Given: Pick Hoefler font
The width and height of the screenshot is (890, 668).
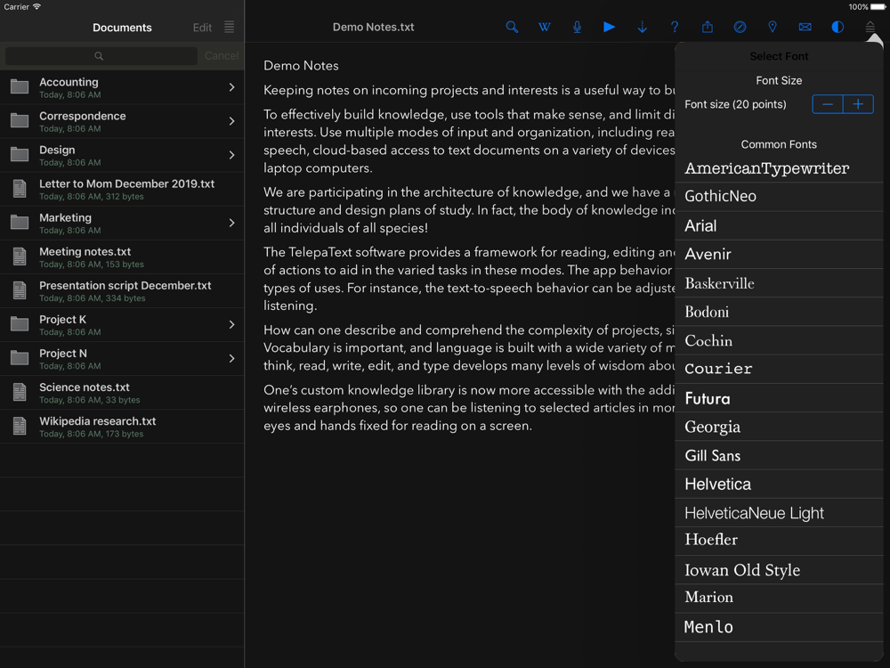Looking at the screenshot, I should pyautogui.click(x=779, y=541).
